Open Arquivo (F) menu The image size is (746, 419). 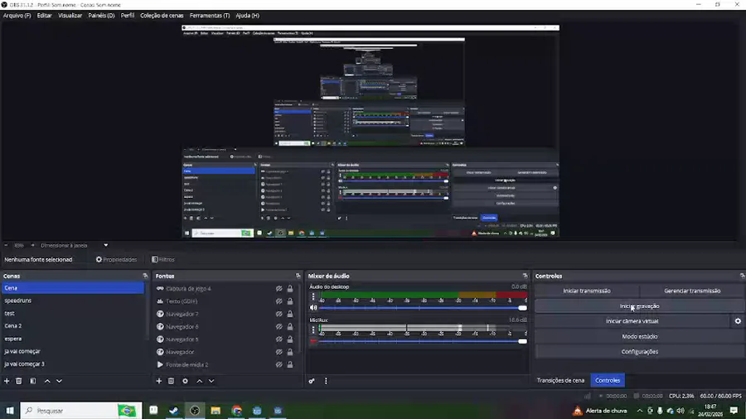point(17,16)
